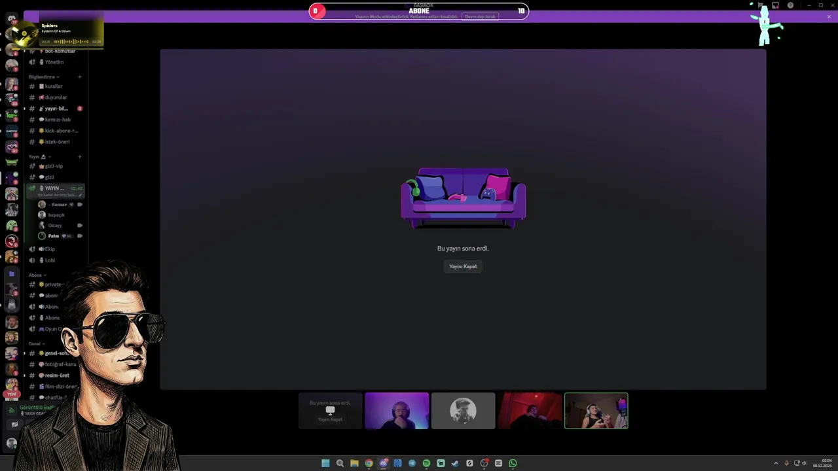
Task: Open Telegram from taskbar
Action: coord(412,463)
